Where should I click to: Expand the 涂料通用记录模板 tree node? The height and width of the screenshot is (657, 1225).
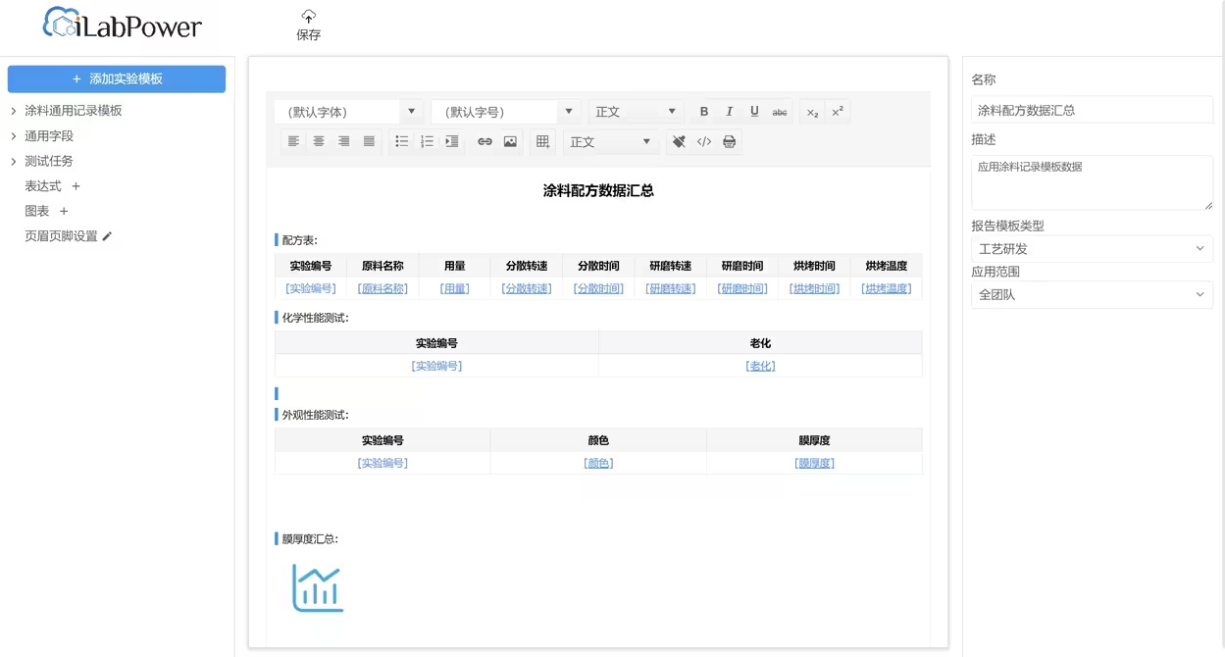click(x=14, y=111)
